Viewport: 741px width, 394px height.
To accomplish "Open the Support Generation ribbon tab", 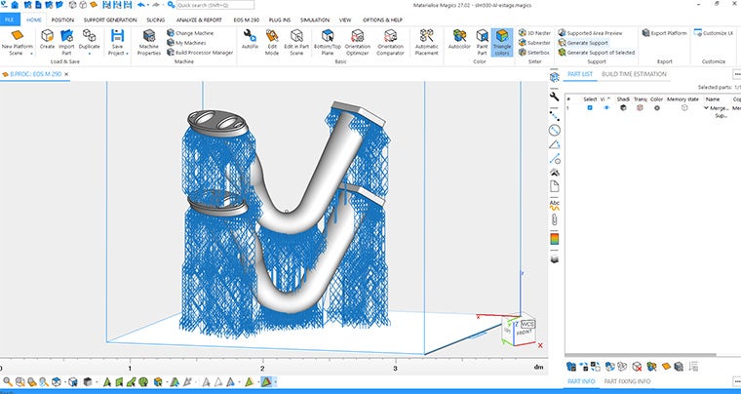I will (x=109, y=20).
